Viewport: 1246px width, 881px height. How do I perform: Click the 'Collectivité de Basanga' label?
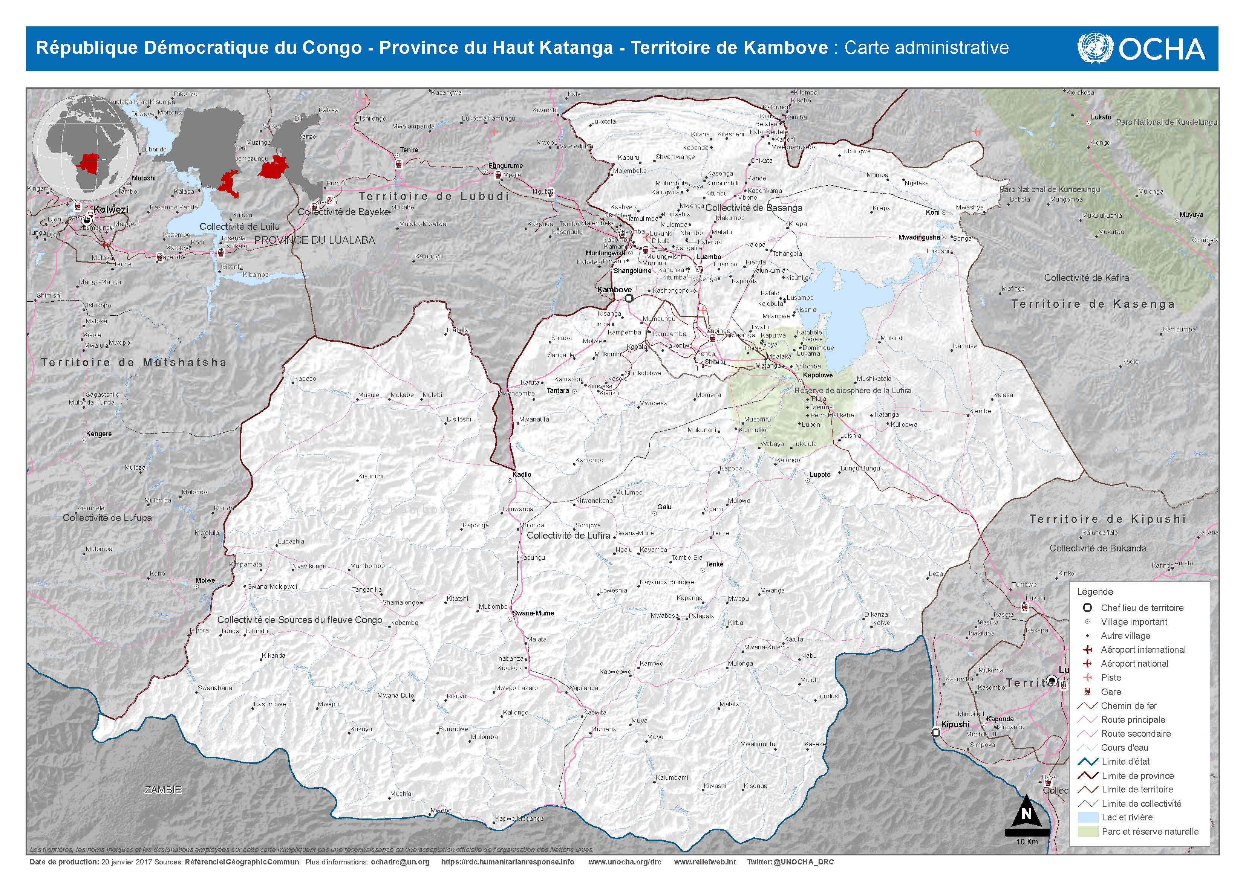coord(754,208)
